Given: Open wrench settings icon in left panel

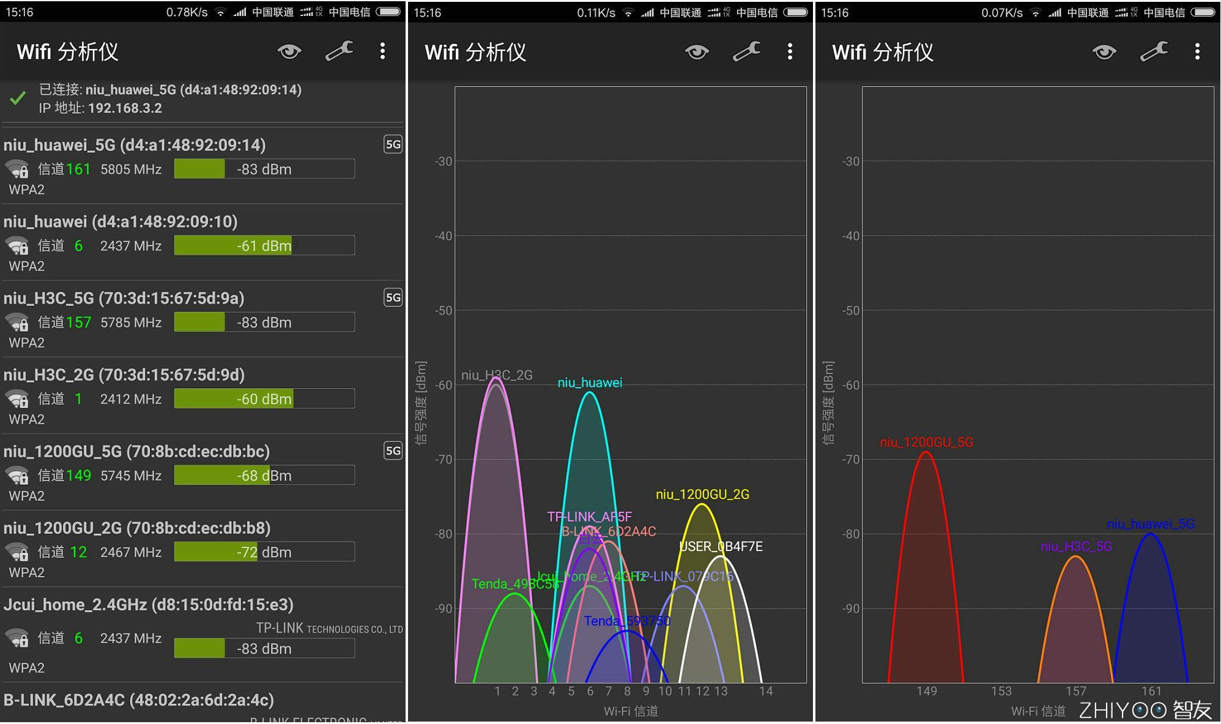Looking at the screenshot, I should click(340, 51).
